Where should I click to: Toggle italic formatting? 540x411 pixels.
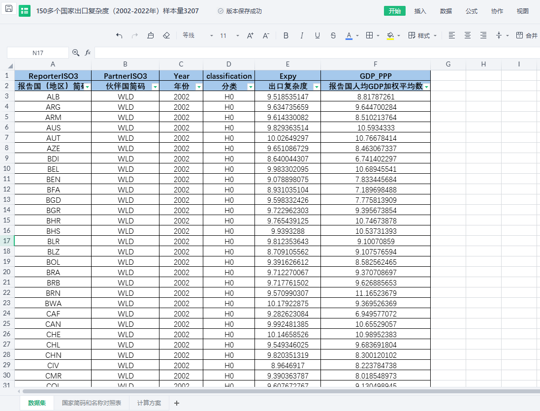tap(302, 35)
